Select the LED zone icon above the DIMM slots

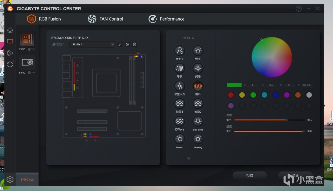[138, 53]
